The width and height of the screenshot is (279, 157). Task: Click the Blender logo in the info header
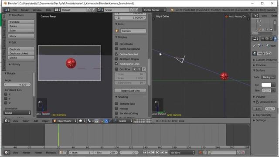pos(172,10)
